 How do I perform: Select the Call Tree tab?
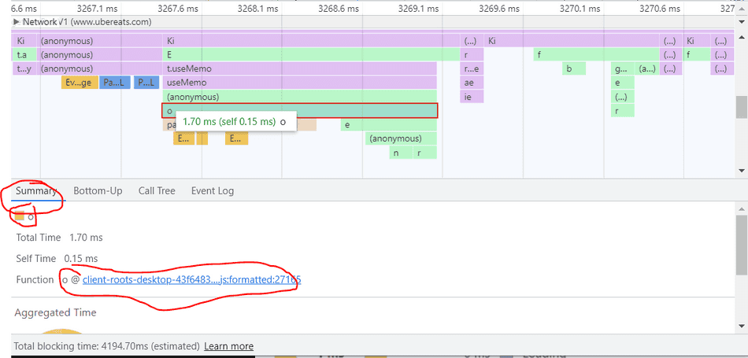[157, 190]
